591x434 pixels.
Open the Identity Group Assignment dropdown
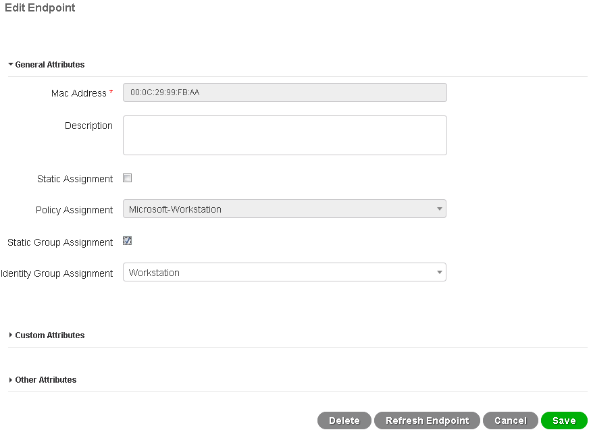click(x=284, y=273)
